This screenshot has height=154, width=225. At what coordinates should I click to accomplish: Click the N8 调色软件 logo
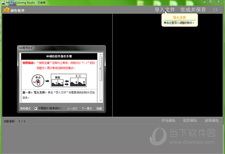pos(14,10)
